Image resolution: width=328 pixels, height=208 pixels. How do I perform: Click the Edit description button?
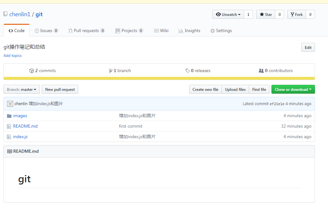pyautogui.click(x=308, y=47)
